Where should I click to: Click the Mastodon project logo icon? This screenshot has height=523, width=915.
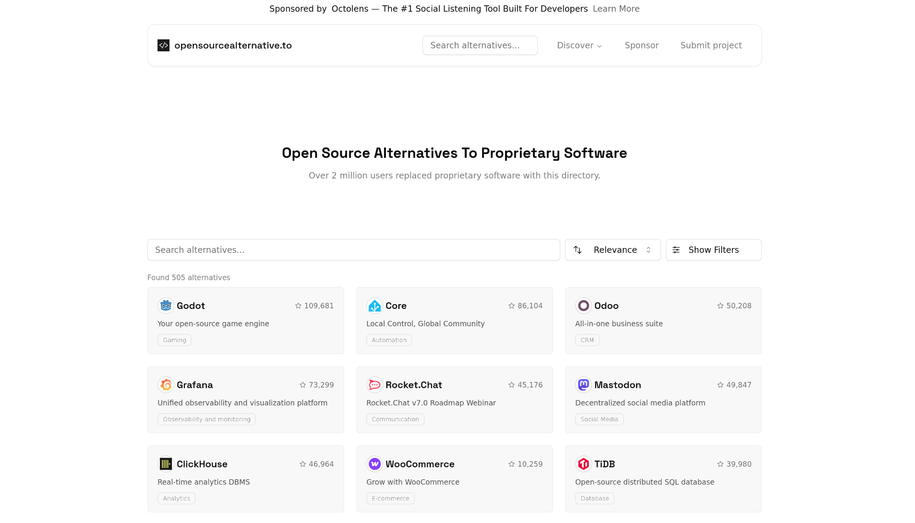click(583, 385)
